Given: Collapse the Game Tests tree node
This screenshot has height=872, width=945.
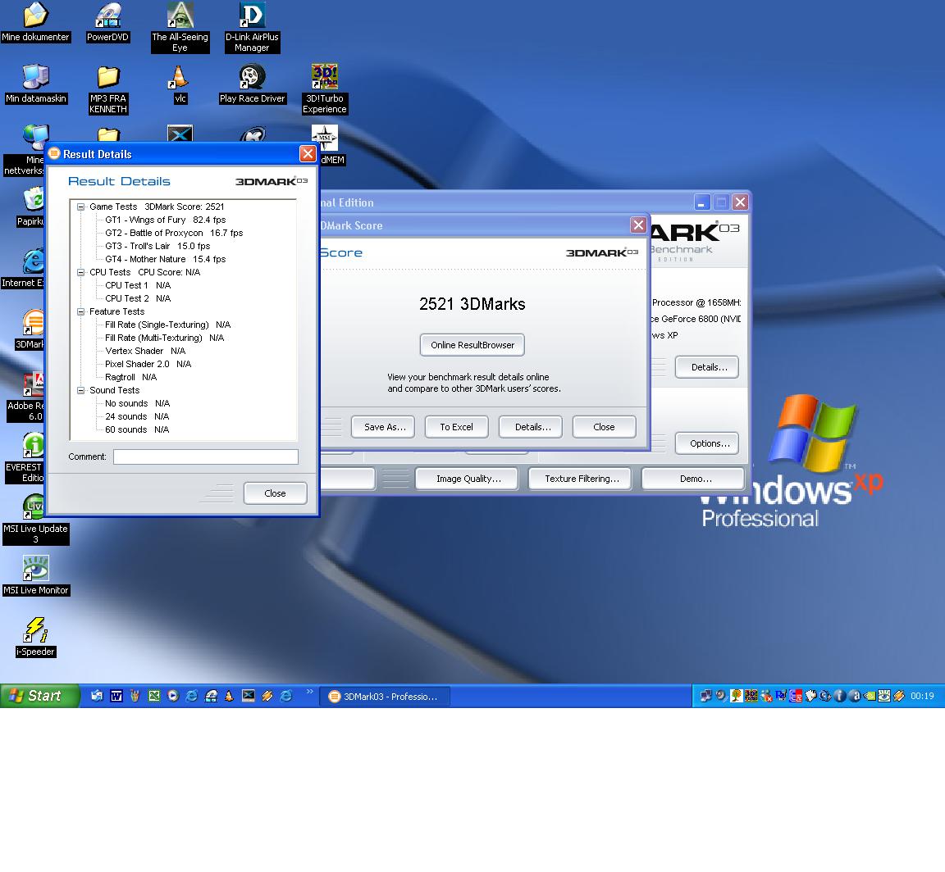Looking at the screenshot, I should [80, 207].
